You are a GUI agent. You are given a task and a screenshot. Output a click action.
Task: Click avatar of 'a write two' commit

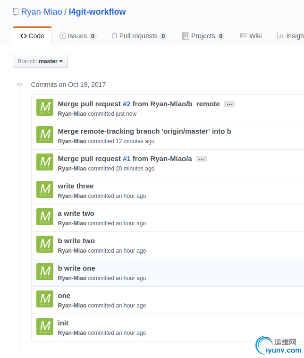tap(45, 217)
